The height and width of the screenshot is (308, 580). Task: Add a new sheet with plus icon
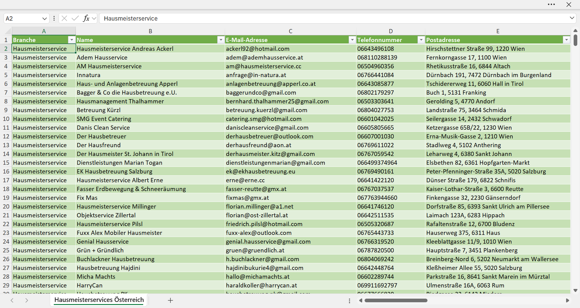click(x=170, y=300)
